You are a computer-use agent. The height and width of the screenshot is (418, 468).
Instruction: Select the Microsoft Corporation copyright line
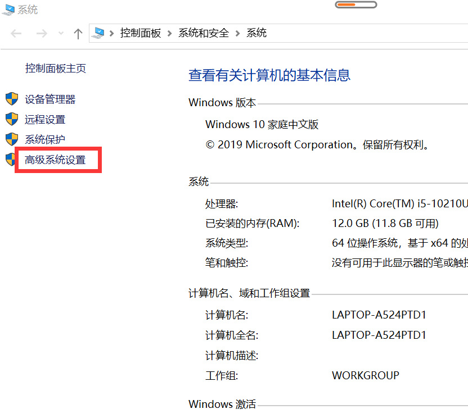point(318,145)
